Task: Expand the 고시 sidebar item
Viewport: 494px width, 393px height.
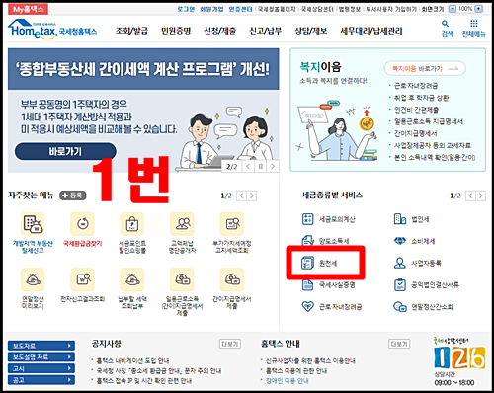Action: [x=41, y=368]
